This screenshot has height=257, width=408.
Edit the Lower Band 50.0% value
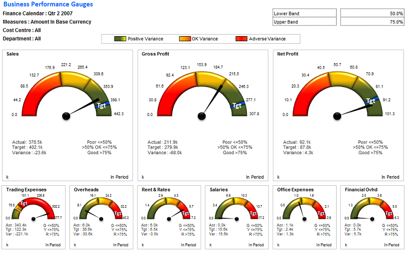pos(372,13)
